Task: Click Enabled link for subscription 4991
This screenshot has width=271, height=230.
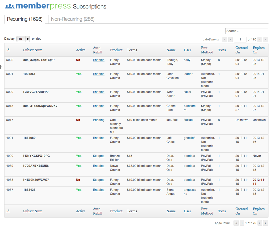Action: click(99, 138)
